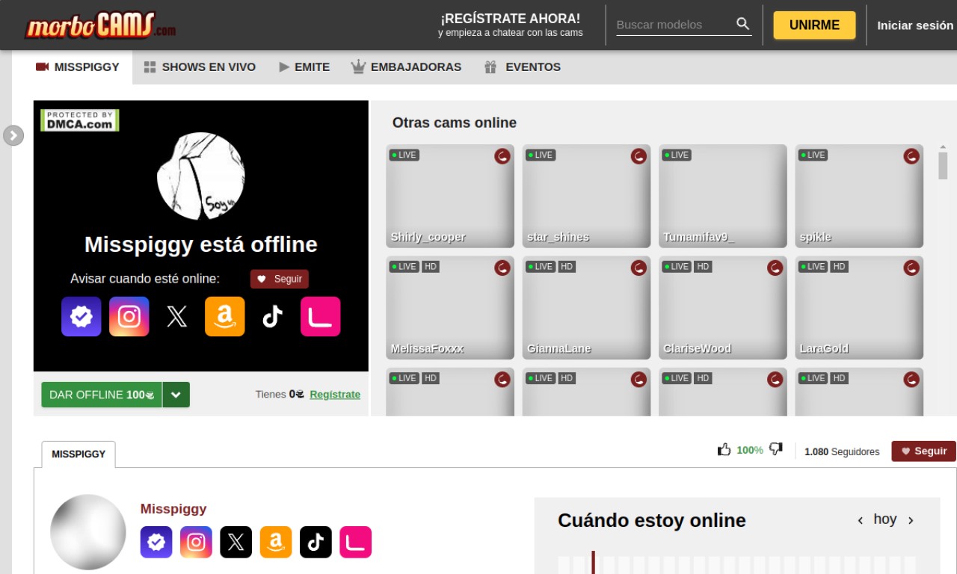Click the Regístrate link

coord(335,395)
